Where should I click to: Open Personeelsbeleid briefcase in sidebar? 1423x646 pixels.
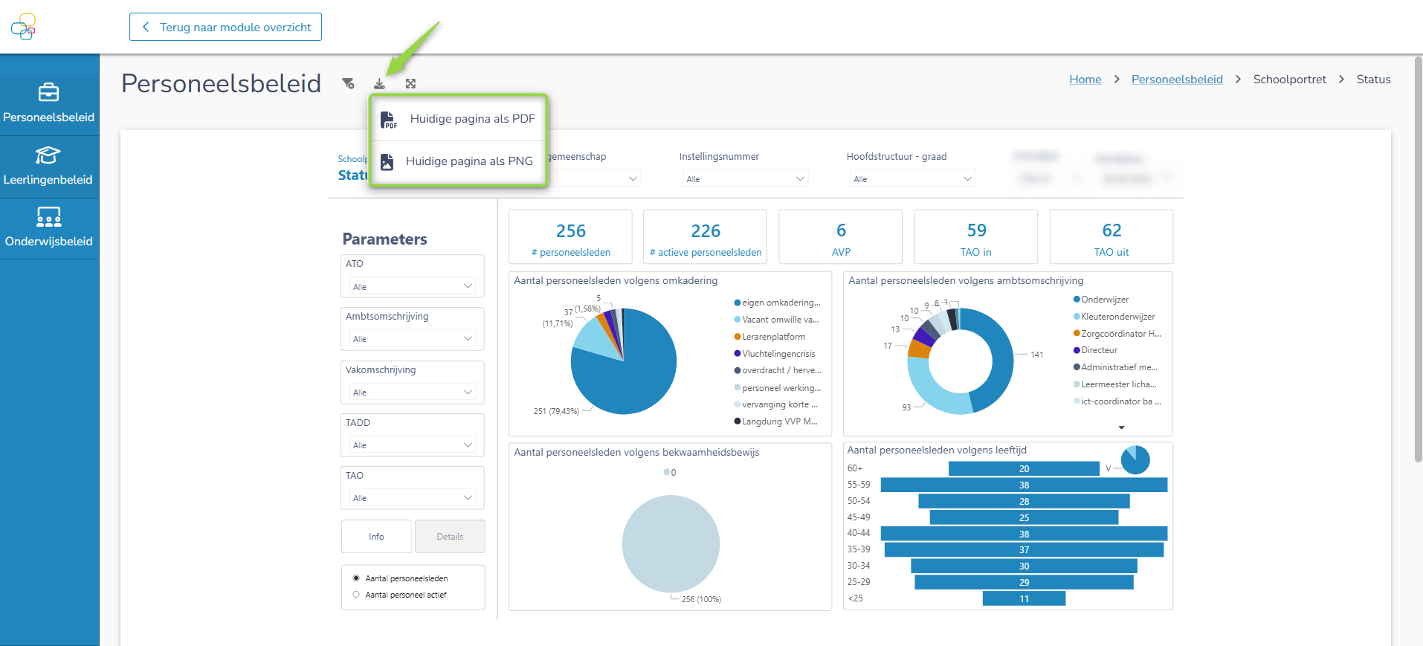click(x=49, y=93)
